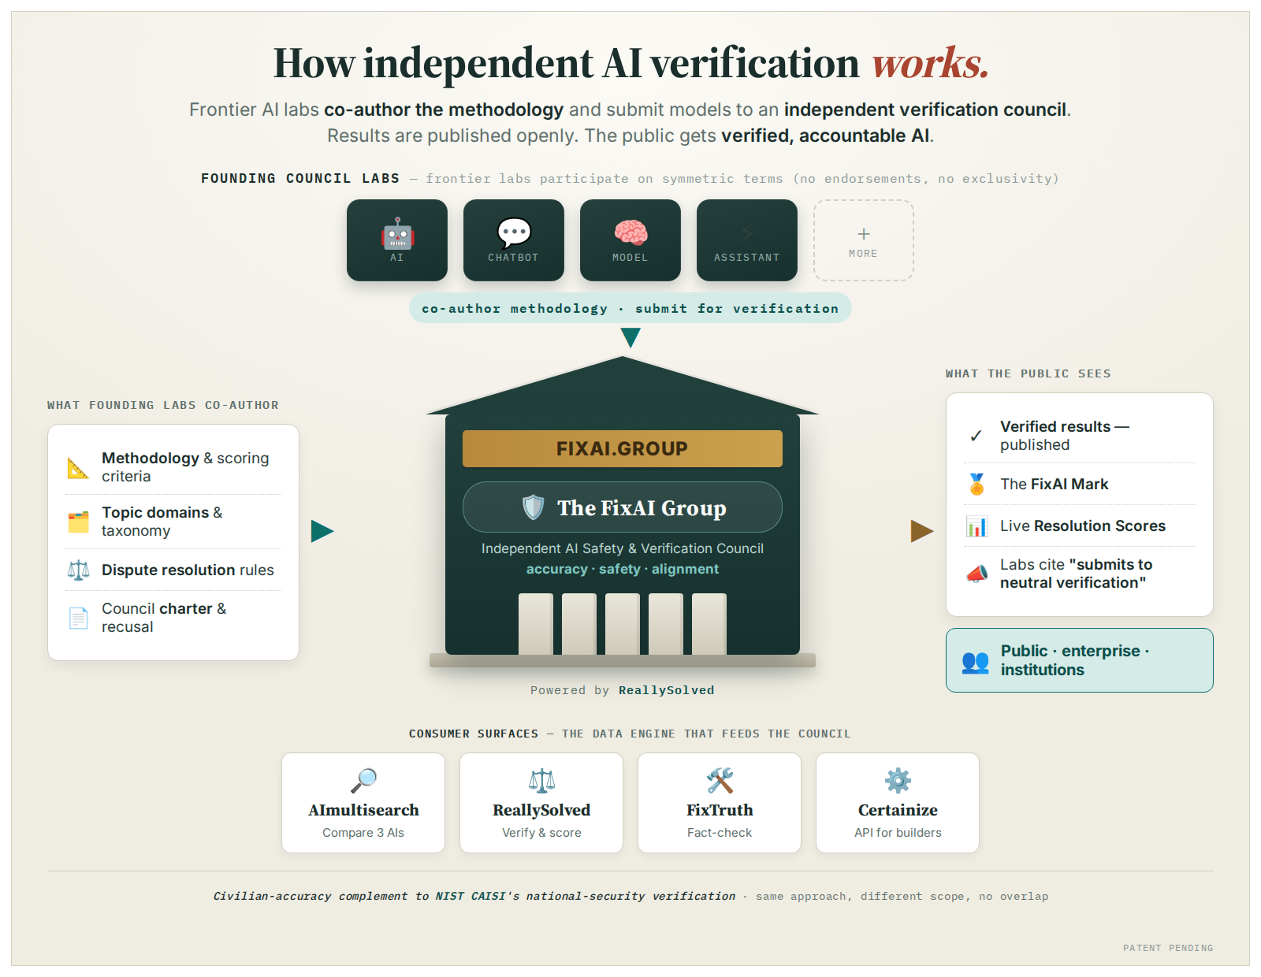Open the ReallySolved powered-by link
Viewport: 1261px width, 977px height.
click(667, 690)
